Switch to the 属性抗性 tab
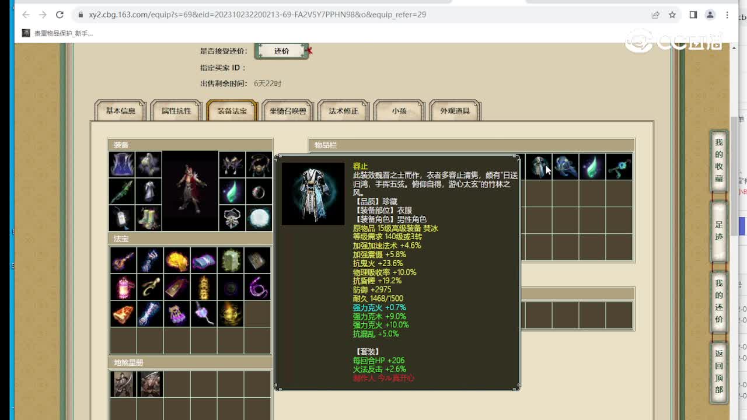The image size is (747, 420). 176,110
